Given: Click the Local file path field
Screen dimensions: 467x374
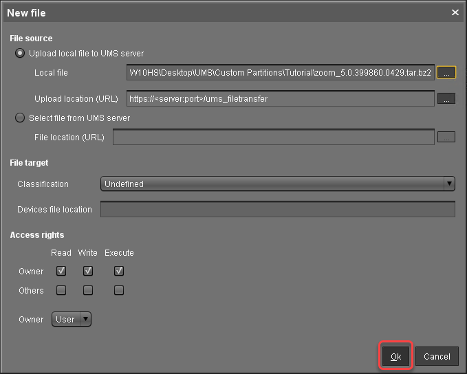Looking at the screenshot, I should pyautogui.click(x=280, y=72).
